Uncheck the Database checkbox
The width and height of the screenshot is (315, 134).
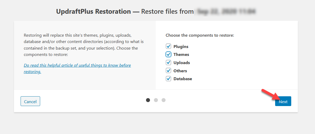(x=168, y=79)
